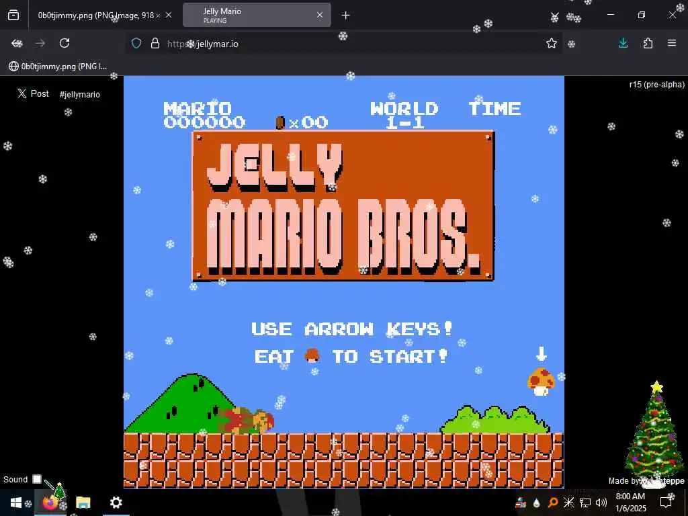Go back to the previous page
The image size is (688, 516).
(17, 43)
